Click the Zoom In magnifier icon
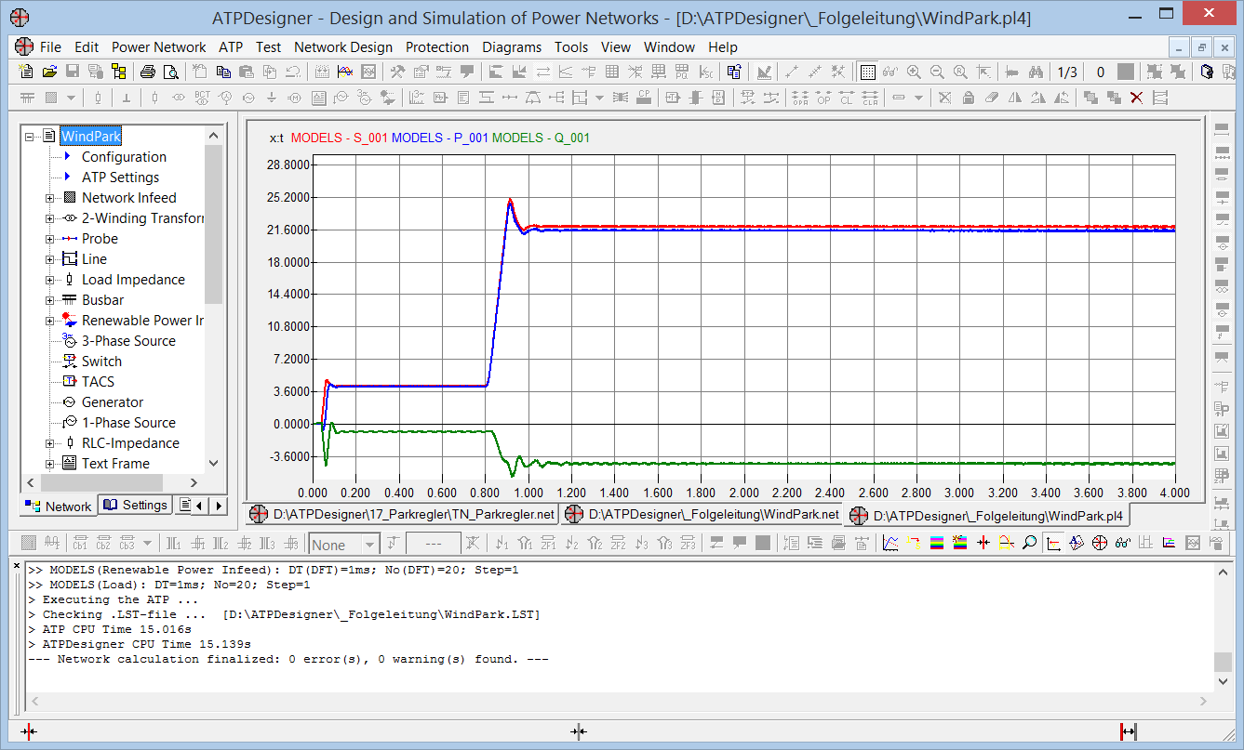Screen dimensions: 1244x750 [x=914, y=72]
